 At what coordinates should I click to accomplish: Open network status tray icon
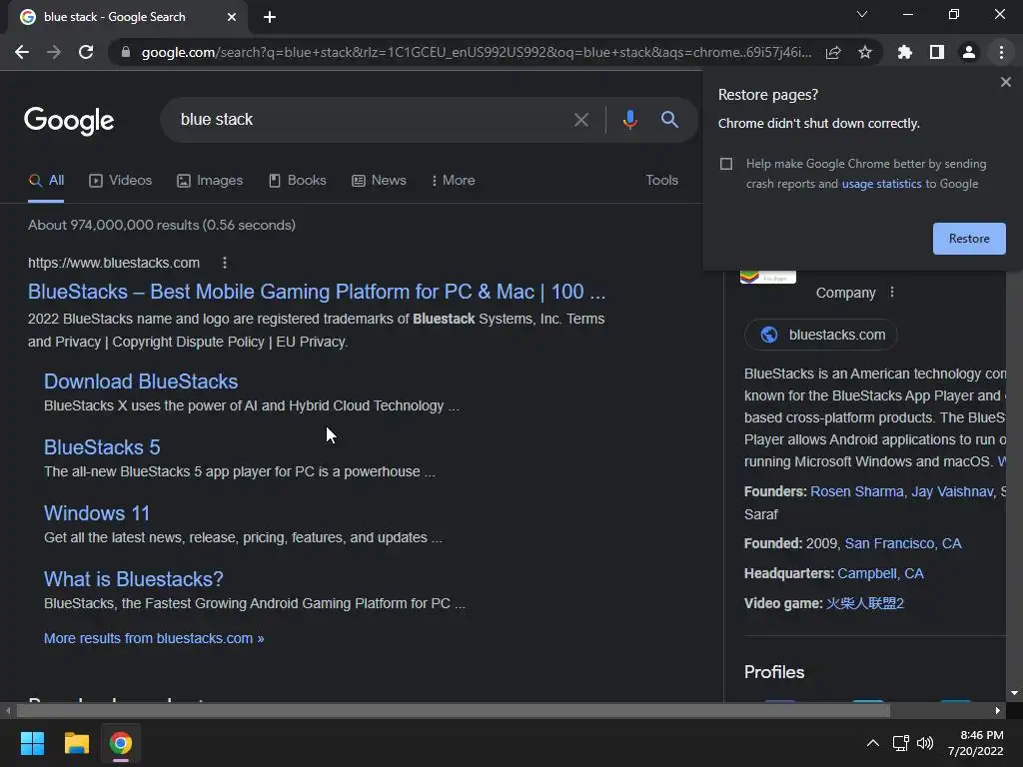901,743
